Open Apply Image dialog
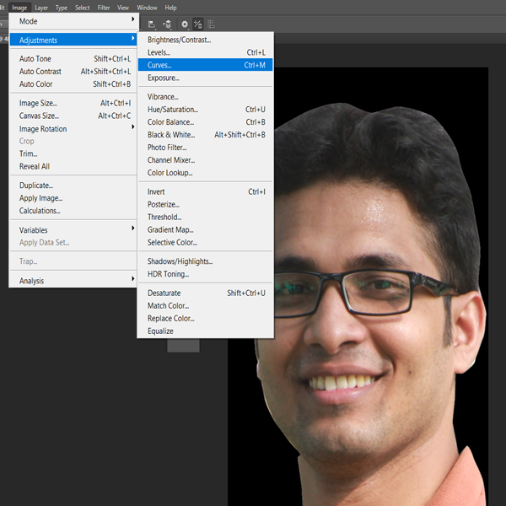 coord(74,198)
